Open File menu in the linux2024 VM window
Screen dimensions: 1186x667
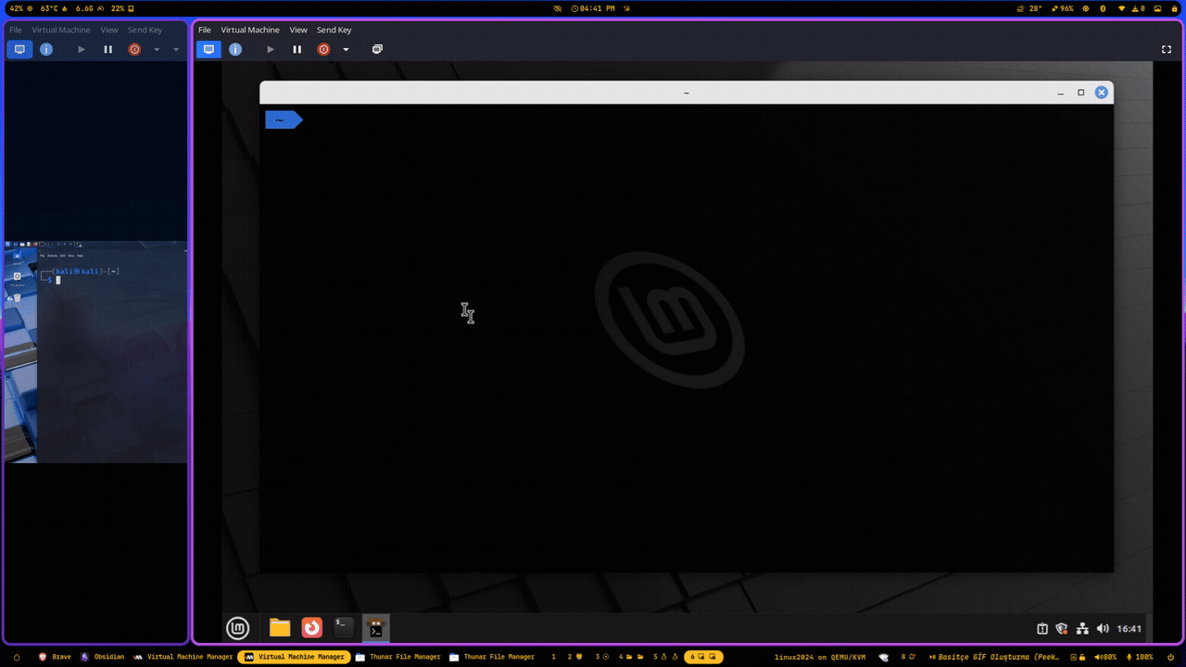click(x=205, y=30)
